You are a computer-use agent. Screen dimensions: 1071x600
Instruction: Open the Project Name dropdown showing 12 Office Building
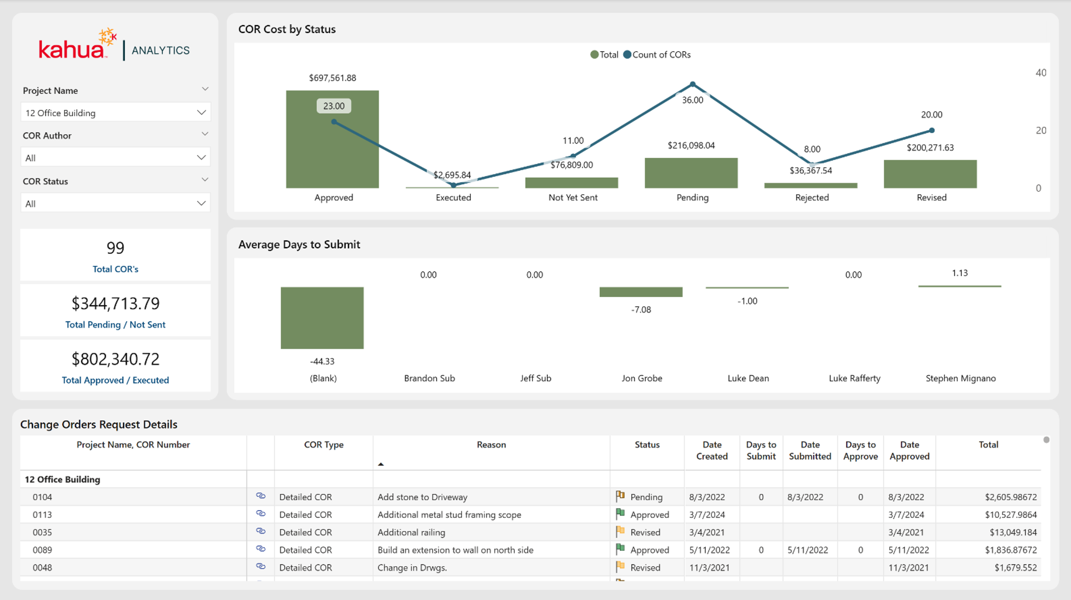115,113
